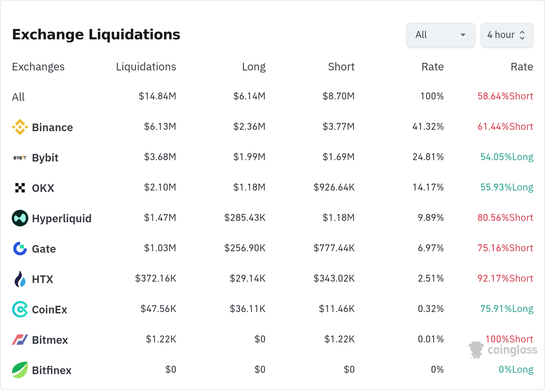The width and height of the screenshot is (545, 390).
Task: Click the CoinEx logo icon
Action: (x=20, y=309)
